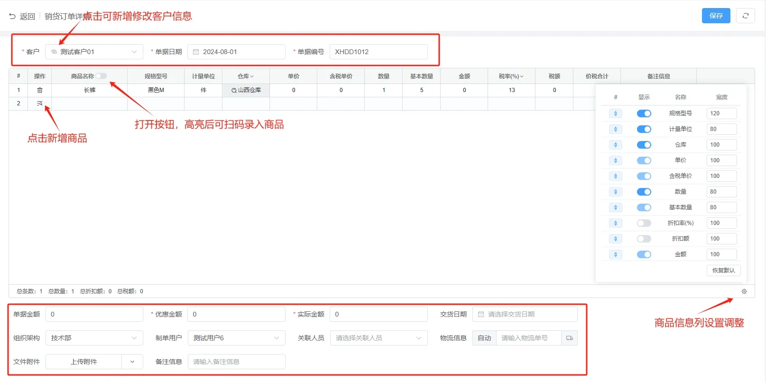The image size is (766, 383).
Task: Click the 恢复默认 button
Action: pos(723,271)
